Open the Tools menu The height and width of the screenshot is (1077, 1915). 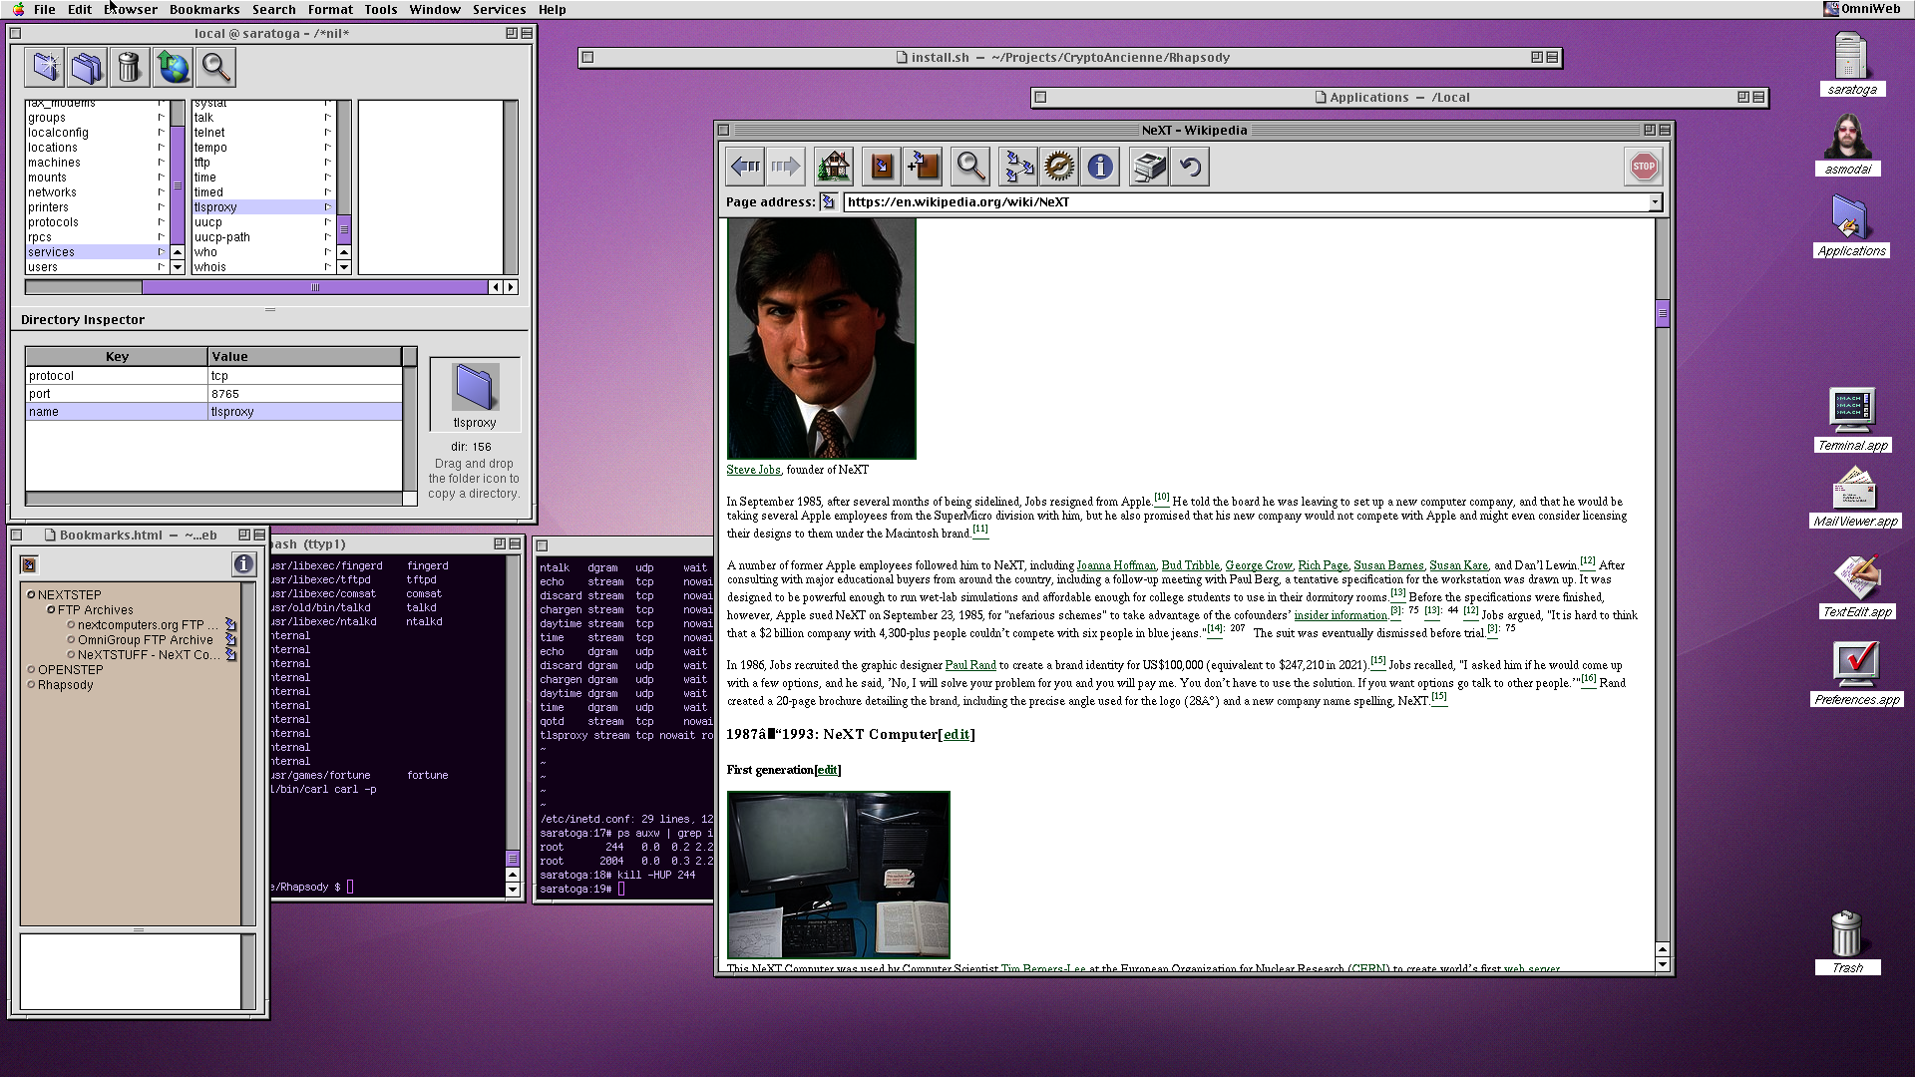pos(380,9)
